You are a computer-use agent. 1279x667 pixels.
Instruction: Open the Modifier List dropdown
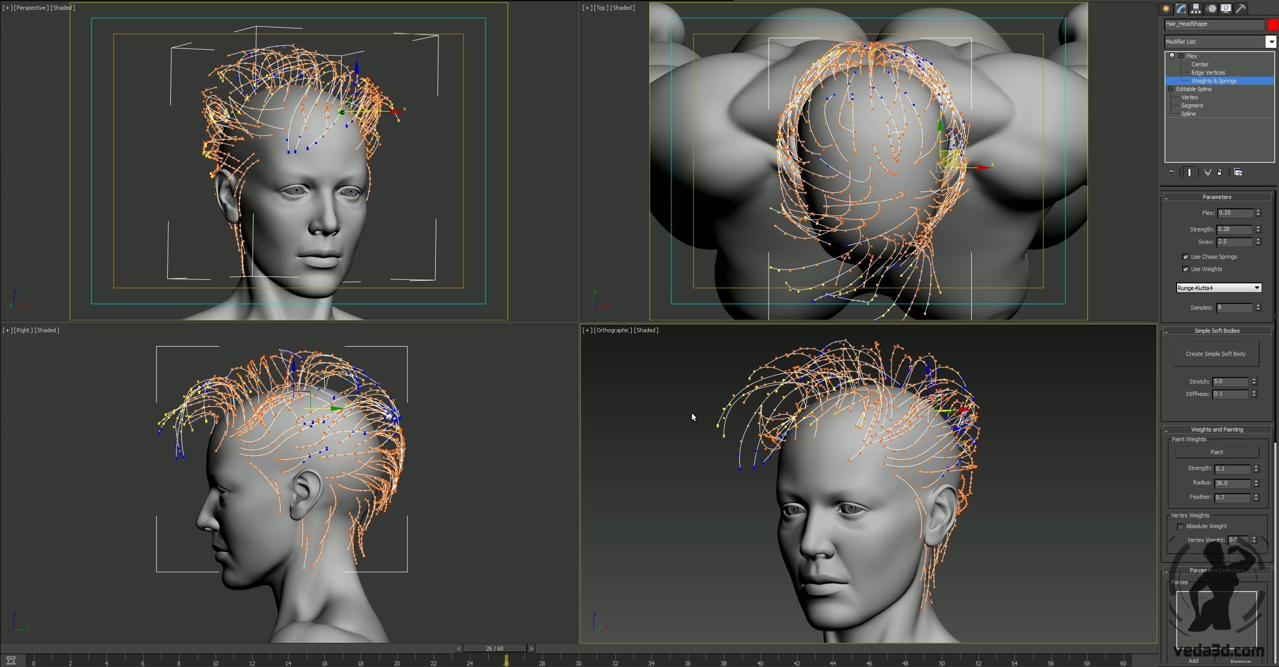[x=1271, y=42]
